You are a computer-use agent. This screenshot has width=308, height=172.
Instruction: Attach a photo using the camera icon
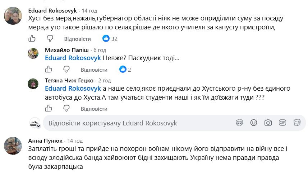click(268, 123)
